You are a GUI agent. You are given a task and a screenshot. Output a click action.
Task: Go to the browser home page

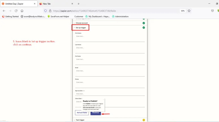tap(22, 11)
